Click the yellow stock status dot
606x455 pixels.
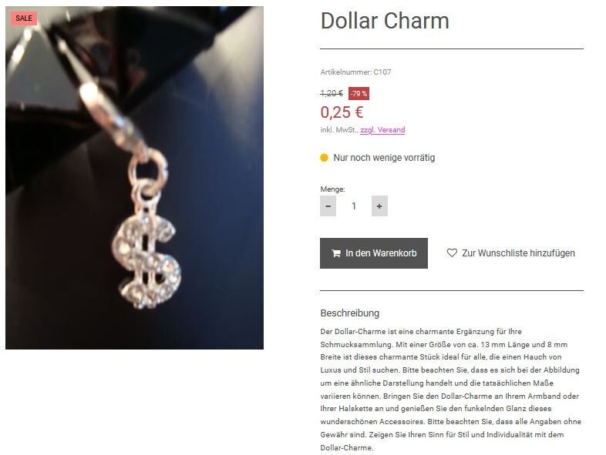pos(325,158)
